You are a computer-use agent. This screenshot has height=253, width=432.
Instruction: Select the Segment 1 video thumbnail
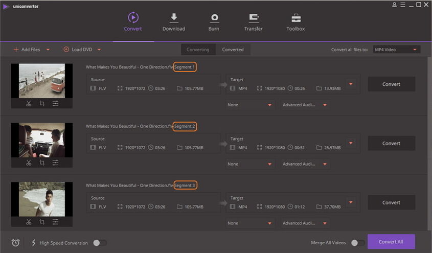click(x=42, y=81)
